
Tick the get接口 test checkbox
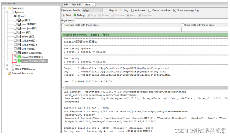coord(15,20)
